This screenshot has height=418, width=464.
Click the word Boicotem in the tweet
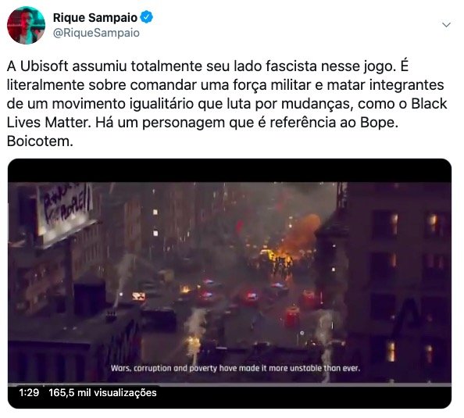coord(40,141)
